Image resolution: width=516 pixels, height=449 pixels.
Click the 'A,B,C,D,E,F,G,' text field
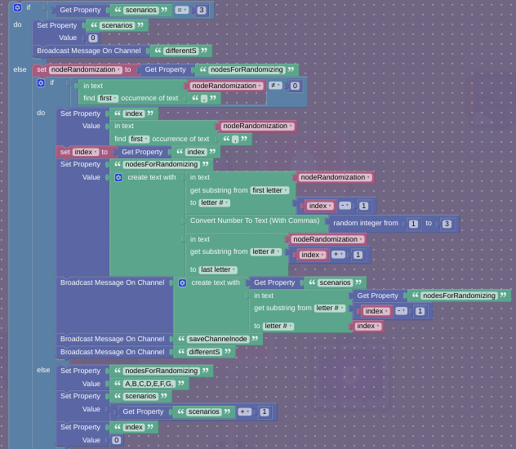[149, 384]
